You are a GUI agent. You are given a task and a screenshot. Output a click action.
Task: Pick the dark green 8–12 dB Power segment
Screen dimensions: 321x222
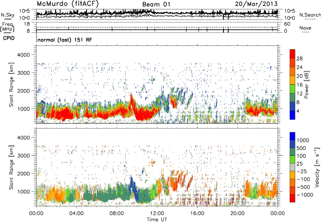click(x=293, y=98)
